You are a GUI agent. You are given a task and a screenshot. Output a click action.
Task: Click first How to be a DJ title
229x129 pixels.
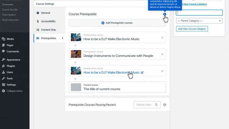click(x=112, y=39)
